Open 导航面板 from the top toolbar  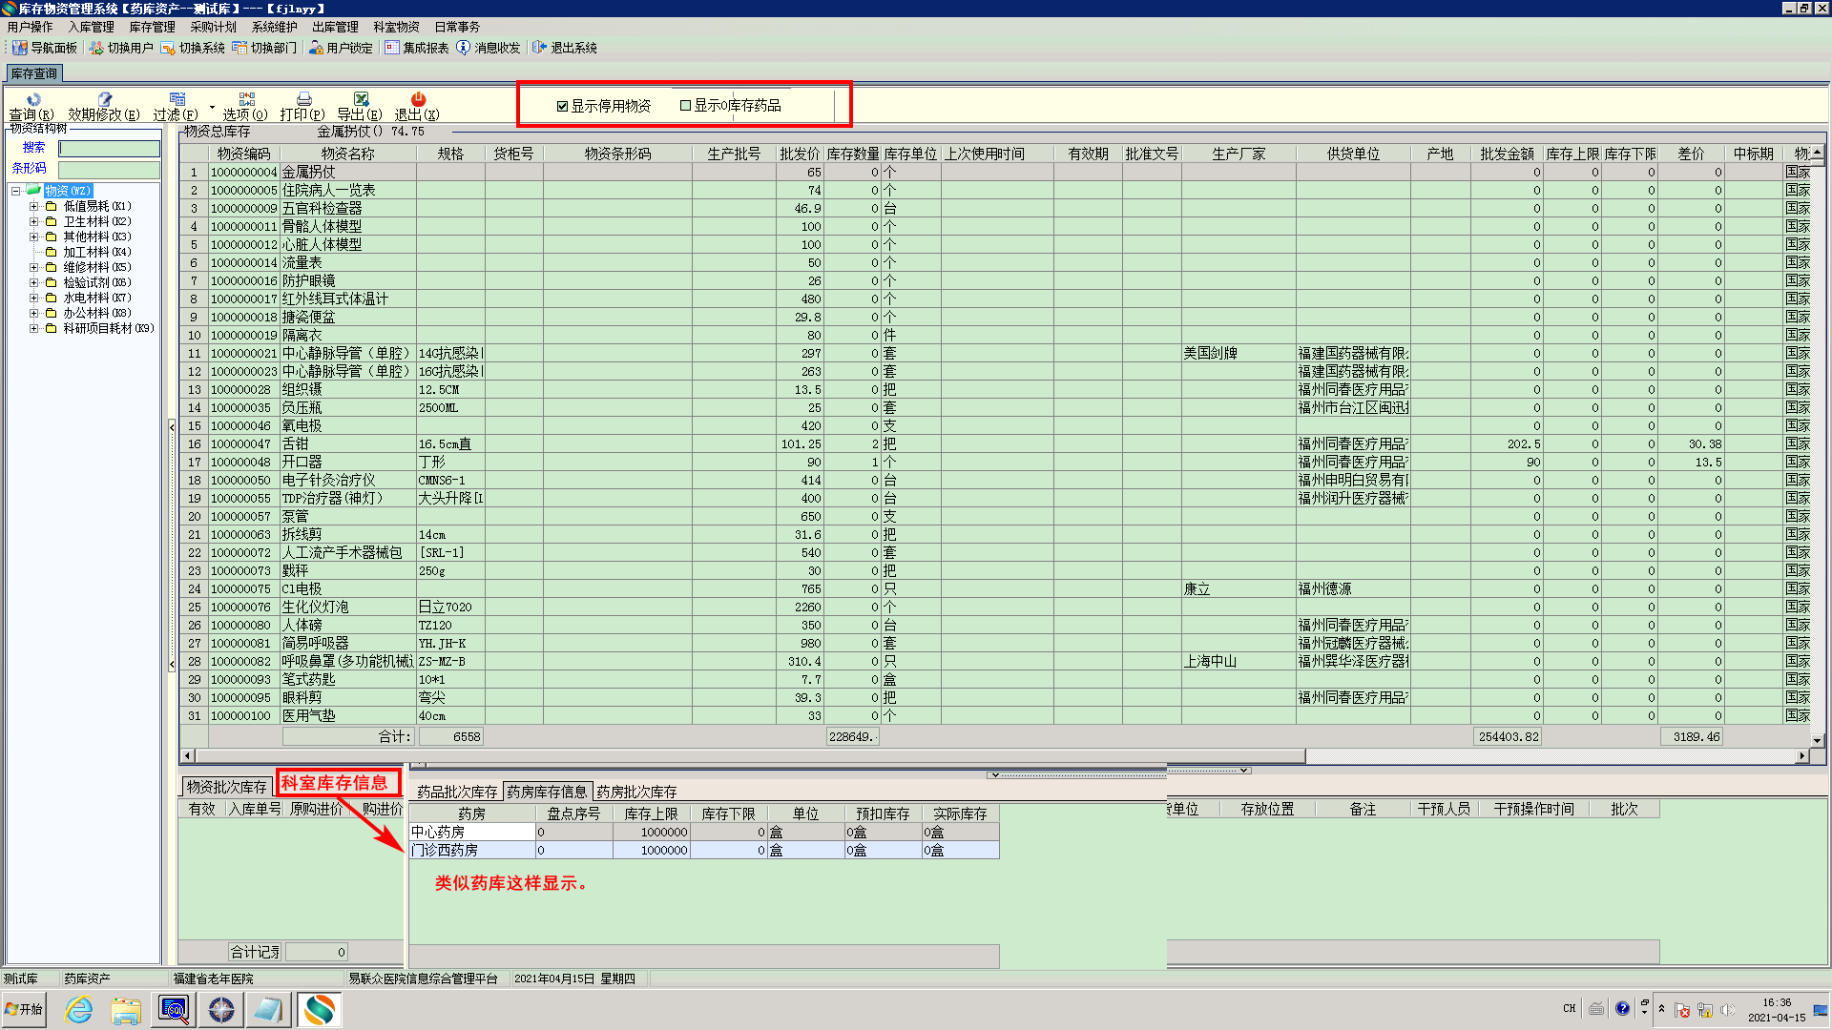(x=44, y=48)
